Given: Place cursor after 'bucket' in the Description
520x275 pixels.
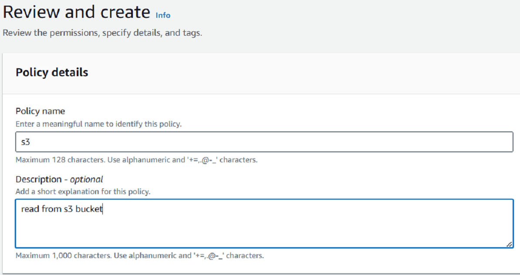Looking at the screenshot, I should click(x=103, y=209).
